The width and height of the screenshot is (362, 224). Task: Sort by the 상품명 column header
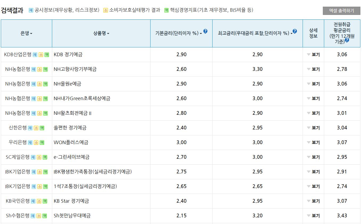click(101, 33)
